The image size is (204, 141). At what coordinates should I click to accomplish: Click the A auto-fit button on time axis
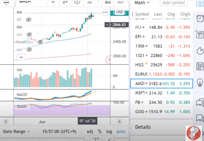click(x=119, y=121)
